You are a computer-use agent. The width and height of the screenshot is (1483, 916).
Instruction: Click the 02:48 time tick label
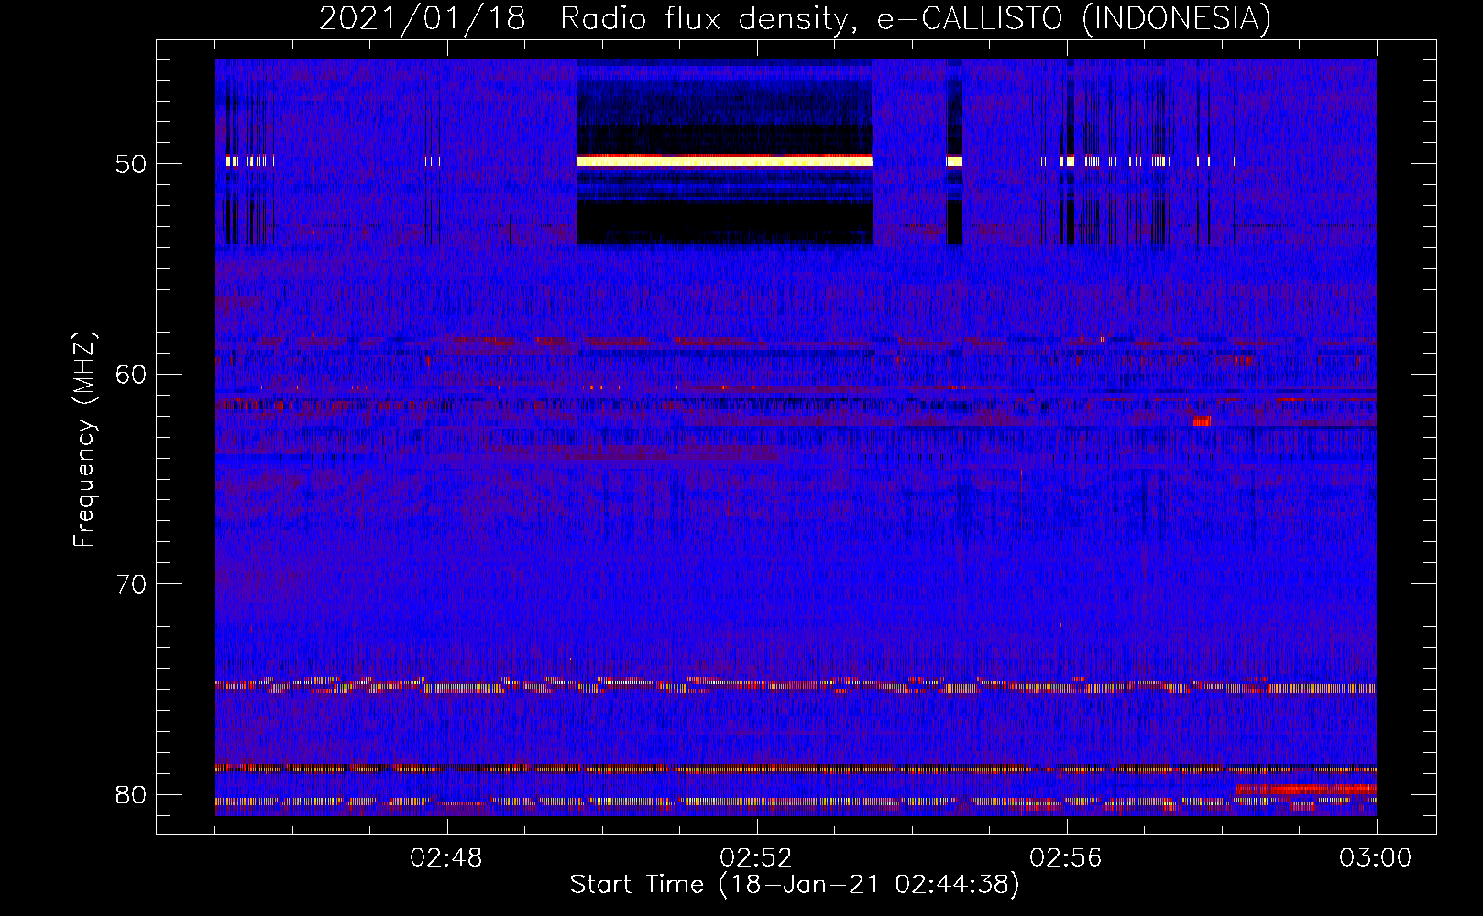pos(446,858)
